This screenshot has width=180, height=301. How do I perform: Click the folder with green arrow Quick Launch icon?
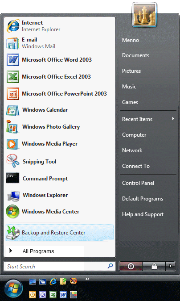click(x=63, y=281)
